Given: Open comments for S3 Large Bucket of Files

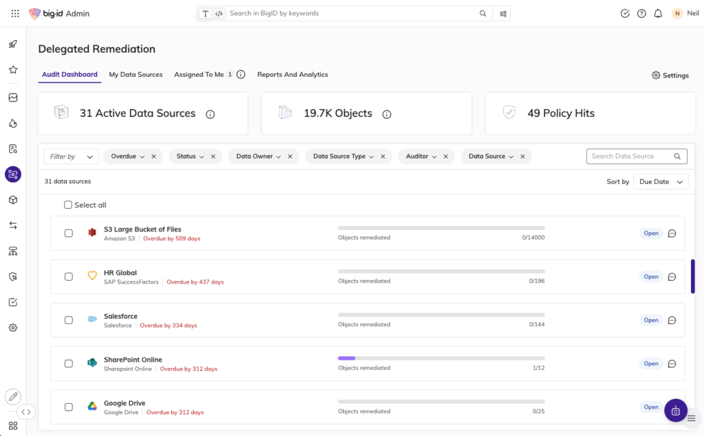Looking at the screenshot, I should (672, 233).
